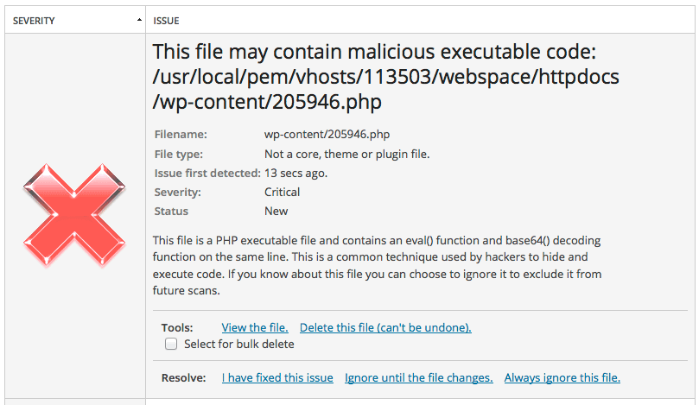Toggle the Severity column sort arrow

coord(139,20)
